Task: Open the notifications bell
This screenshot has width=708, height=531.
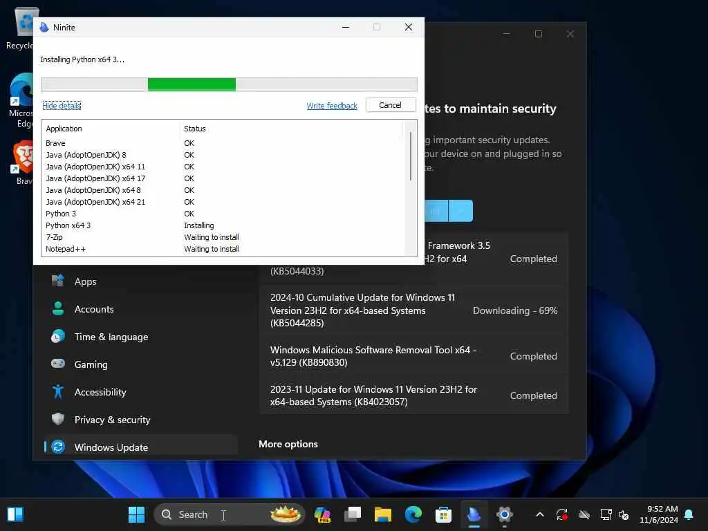Action: point(689,514)
